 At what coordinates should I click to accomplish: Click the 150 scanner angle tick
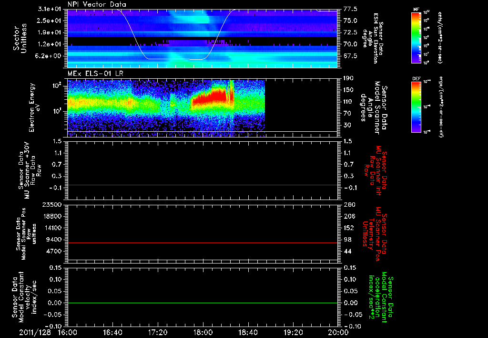pos(348,90)
